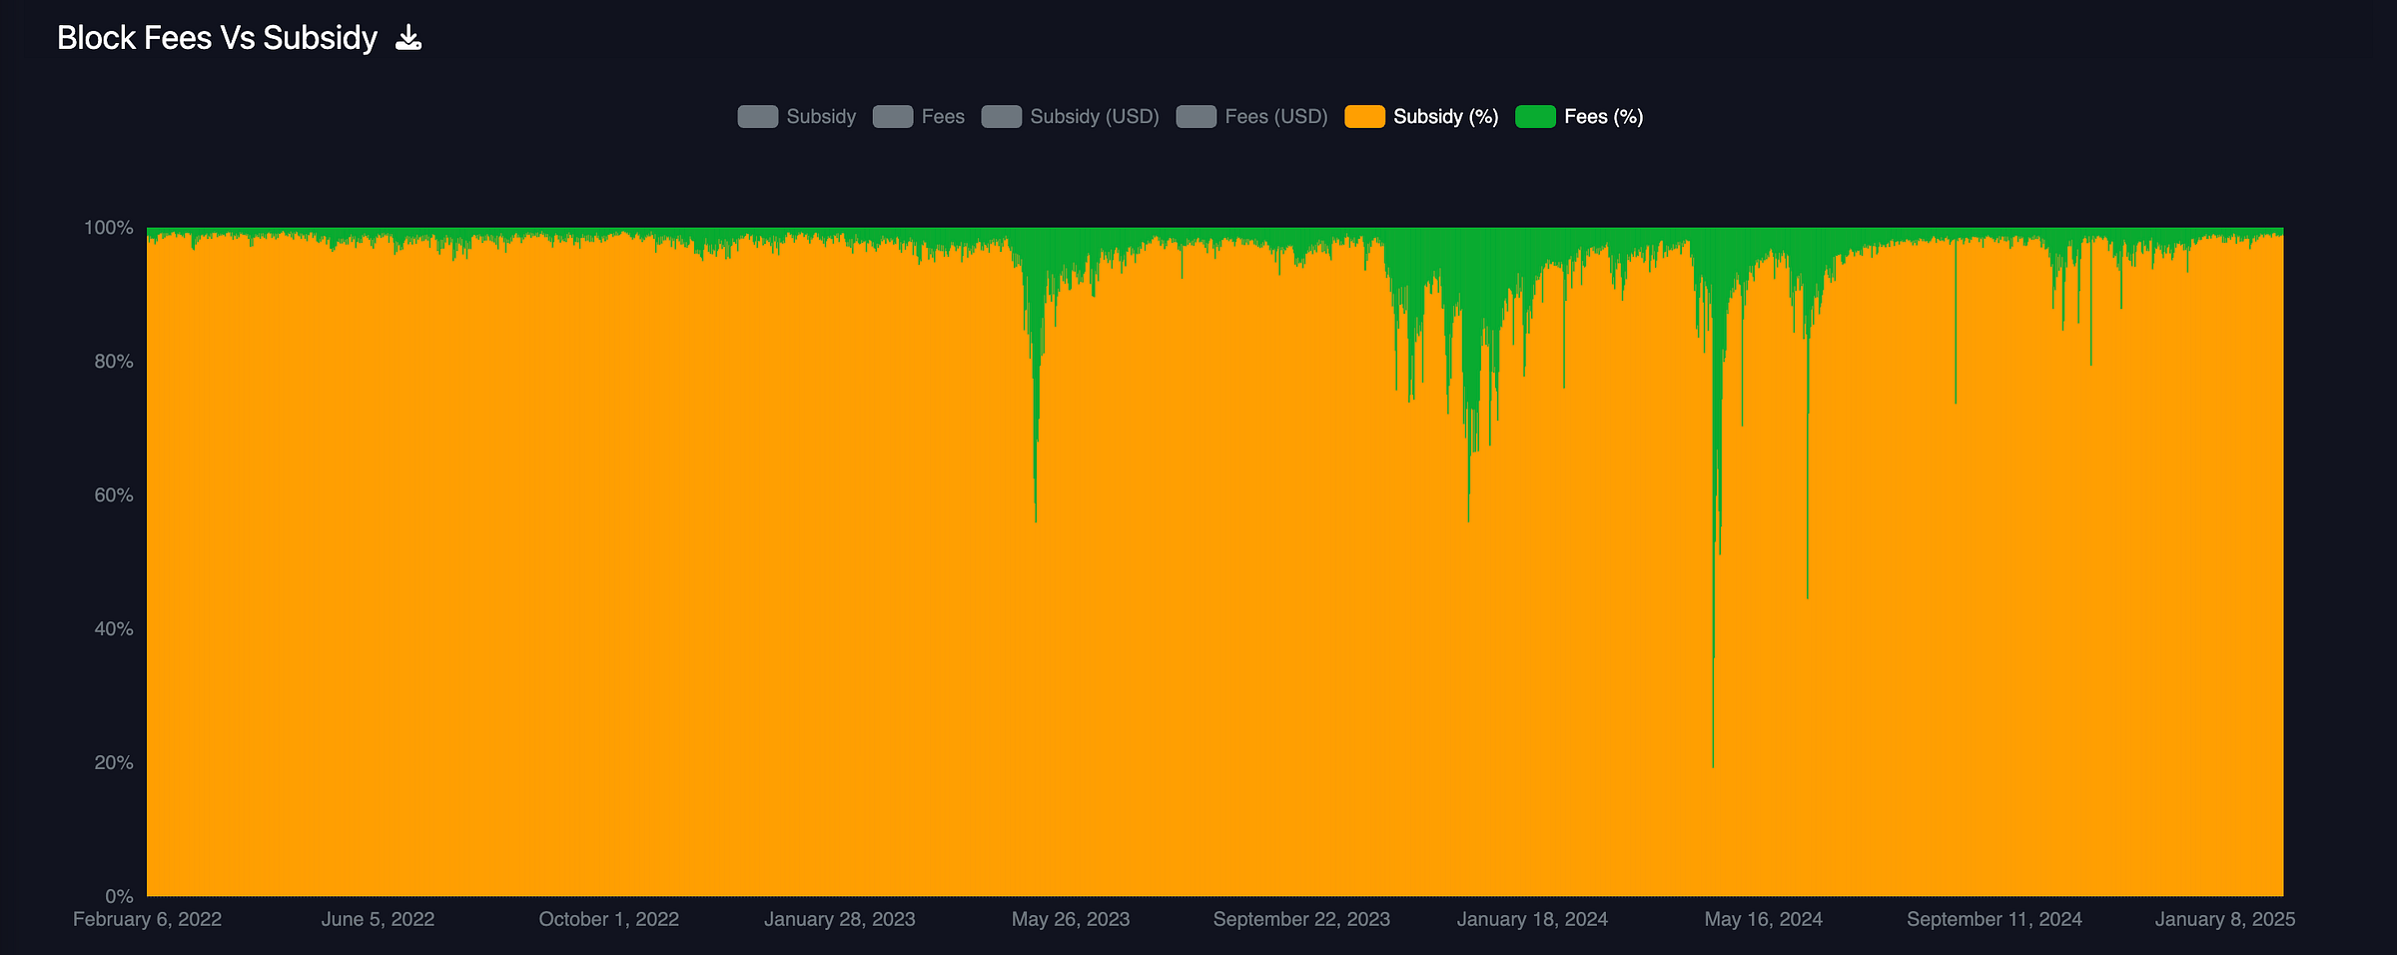Screen dimensions: 2397x955
Task: Click the January 18, 2024 axis label
Action: [x=1532, y=919]
